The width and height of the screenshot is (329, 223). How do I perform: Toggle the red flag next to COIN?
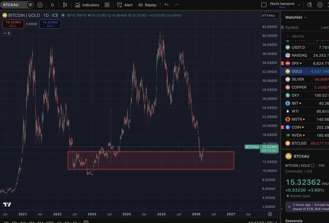click(282, 127)
